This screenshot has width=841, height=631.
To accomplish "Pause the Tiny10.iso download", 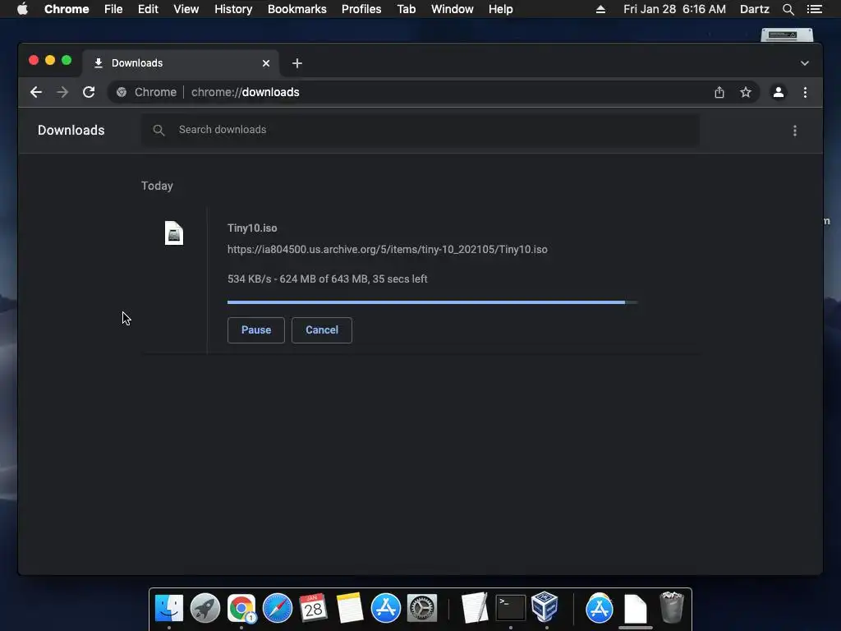I will pyautogui.click(x=256, y=330).
